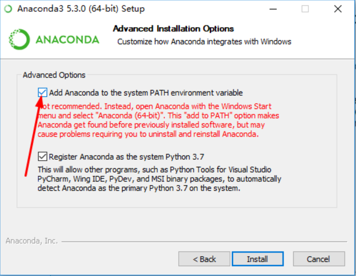
Task: Click the 'Customize how Anaconda integrates with Windows' subtitle
Action: point(204,42)
